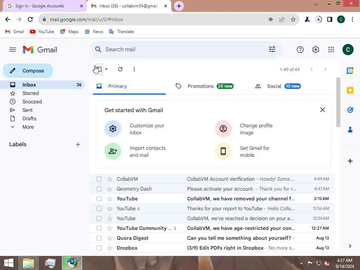Click the share this page icon
This screenshot has width=360, height=270.
tap(282, 20)
